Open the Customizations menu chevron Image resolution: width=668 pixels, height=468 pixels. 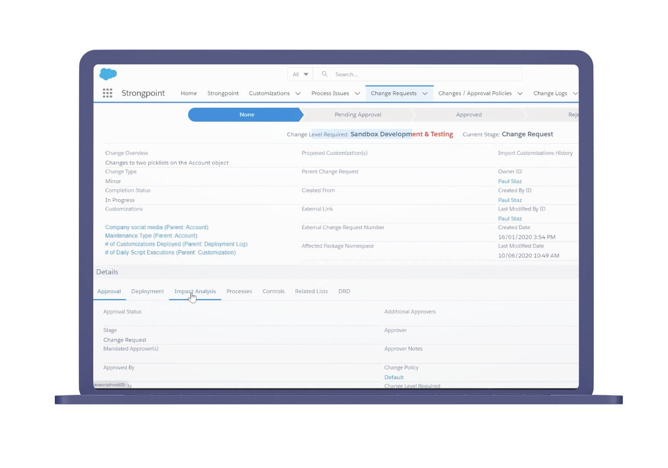(x=298, y=94)
